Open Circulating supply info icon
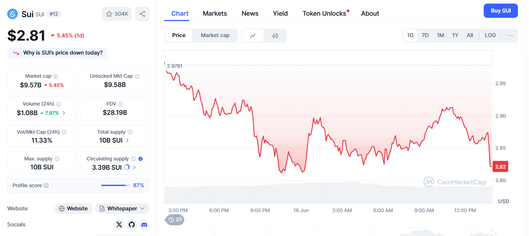529x236 pixels. point(133,159)
